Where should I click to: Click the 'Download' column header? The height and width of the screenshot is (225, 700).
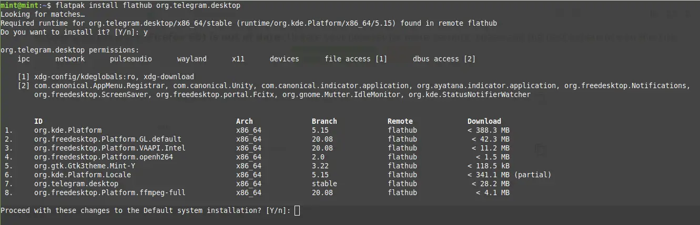point(484,121)
